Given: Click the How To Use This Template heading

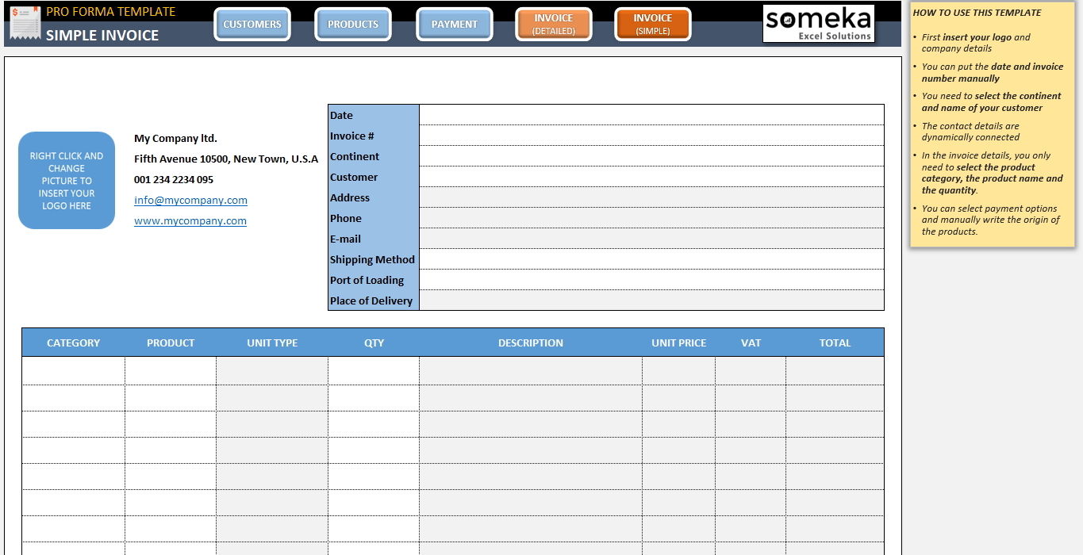Looking at the screenshot, I should coord(977,13).
